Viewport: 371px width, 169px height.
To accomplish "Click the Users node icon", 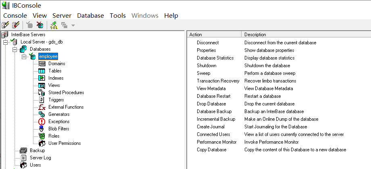I will point(23,165).
